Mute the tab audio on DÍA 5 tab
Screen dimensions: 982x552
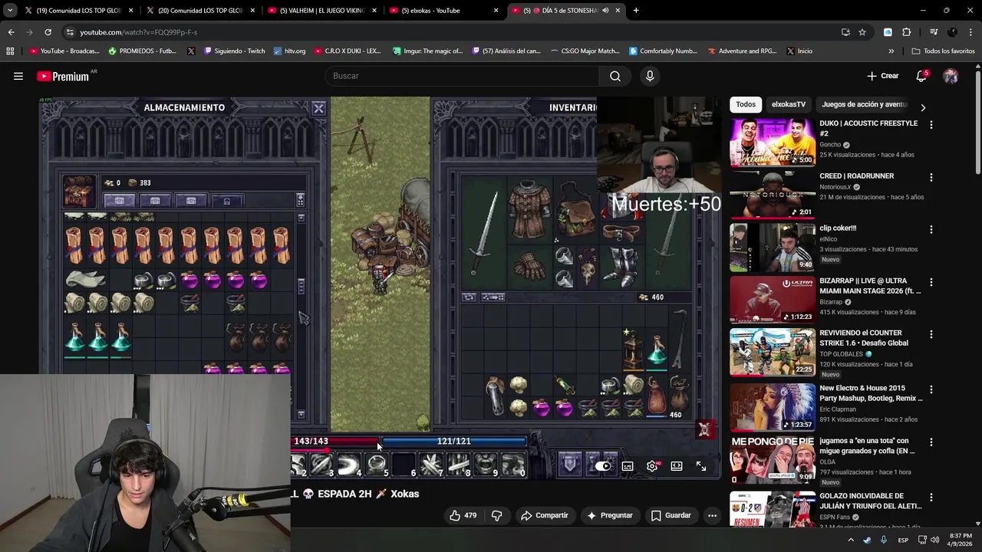click(x=605, y=11)
